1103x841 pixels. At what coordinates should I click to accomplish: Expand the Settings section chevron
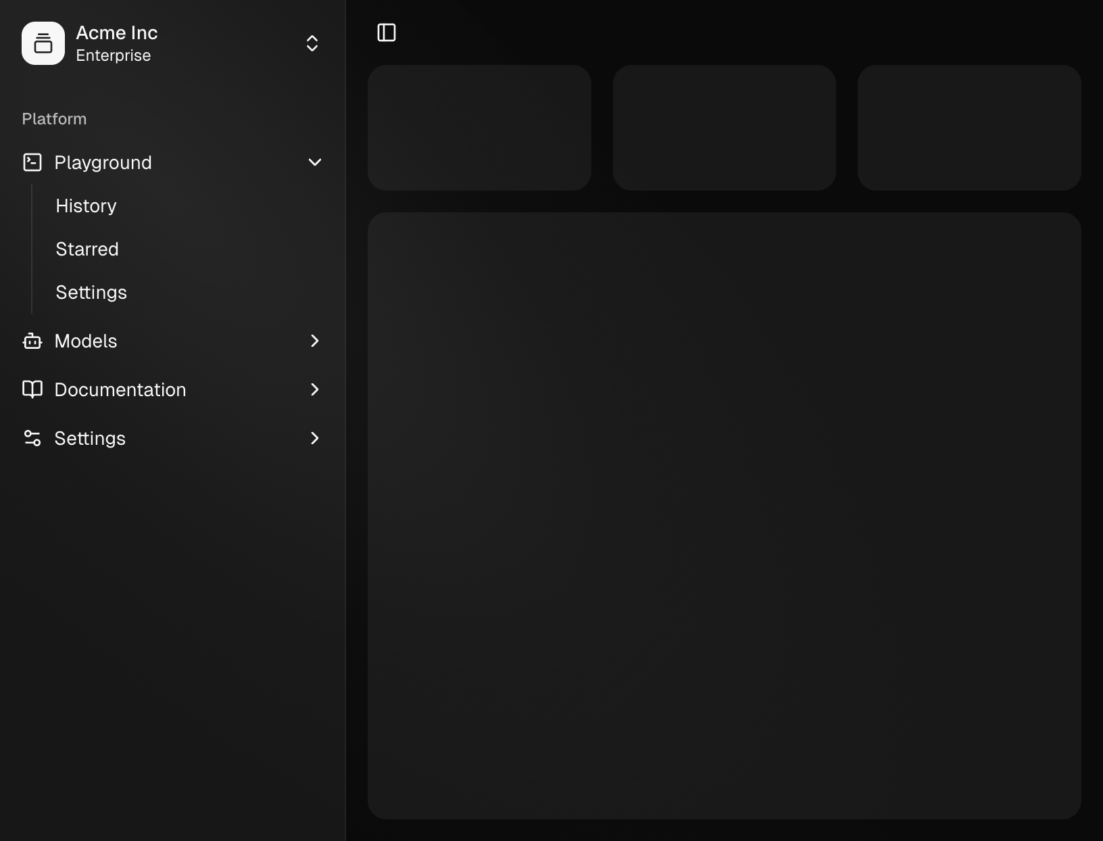314,439
